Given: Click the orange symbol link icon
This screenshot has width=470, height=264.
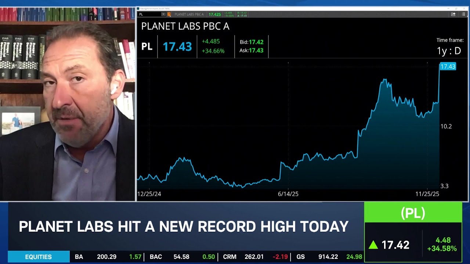Looking at the screenshot, I should pos(169,14).
